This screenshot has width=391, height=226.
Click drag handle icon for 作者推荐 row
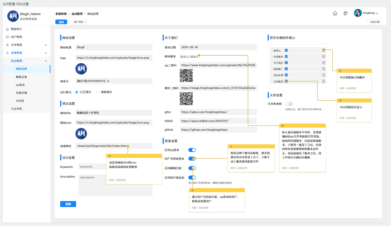[x=324, y=57]
